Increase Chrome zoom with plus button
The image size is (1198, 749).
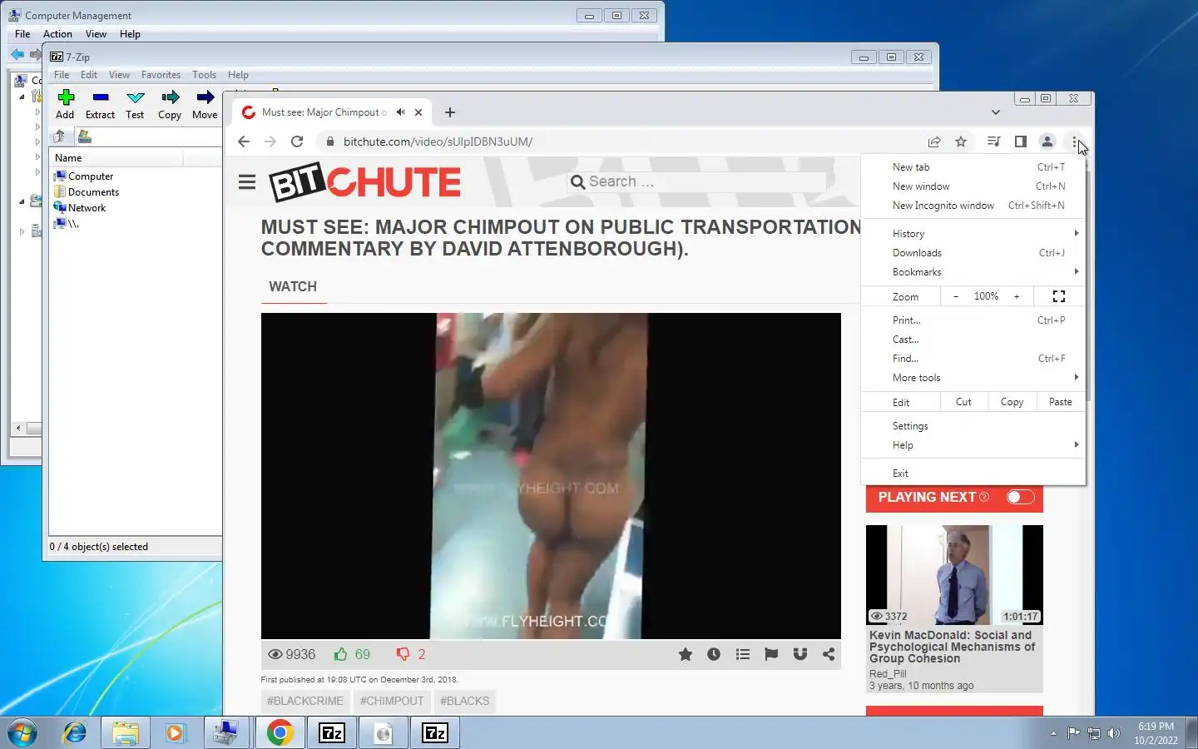point(1017,296)
